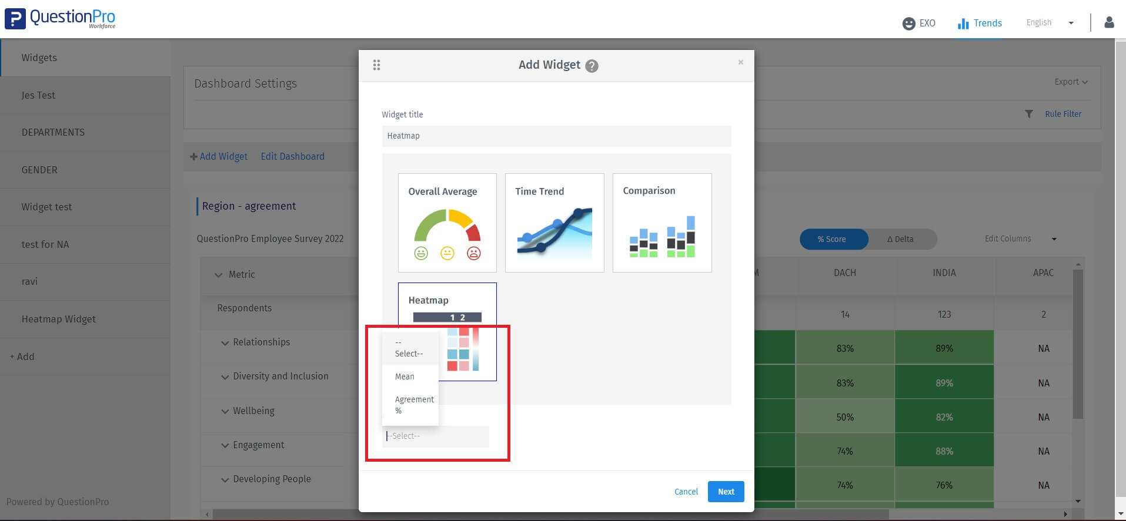Select the Time Trend widget type
The width and height of the screenshot is (1126, 521).
click(x=554, y=223)
